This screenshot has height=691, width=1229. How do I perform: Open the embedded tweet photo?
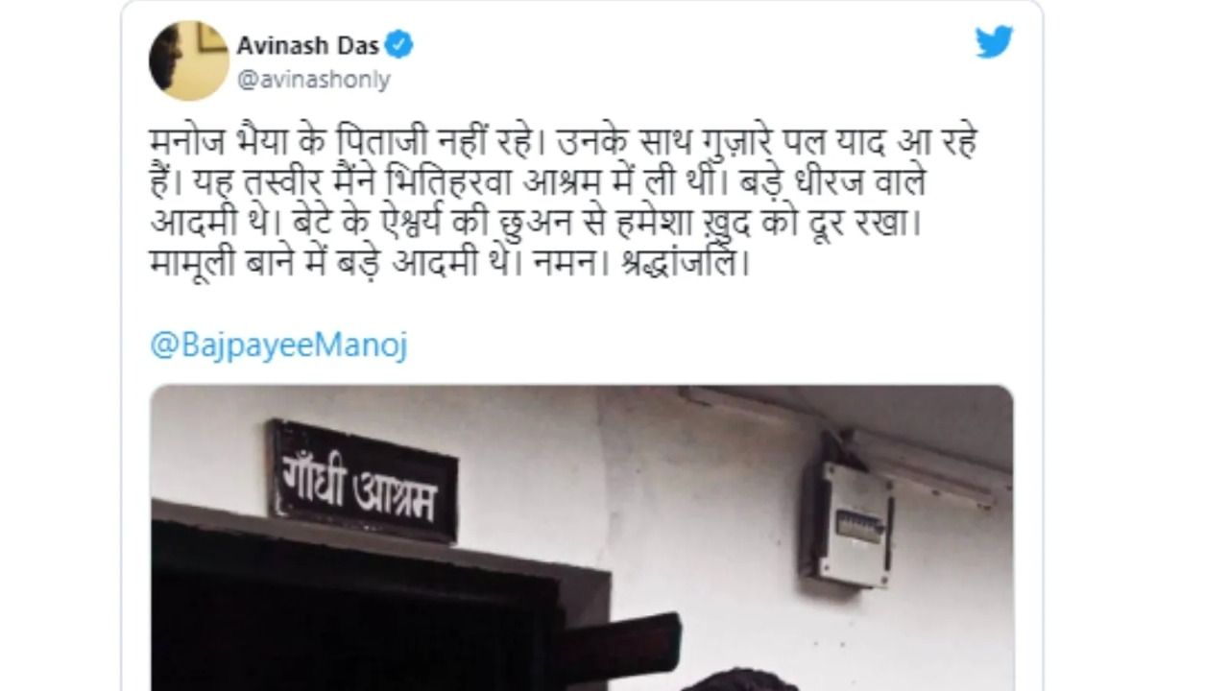tap(581, 537)
